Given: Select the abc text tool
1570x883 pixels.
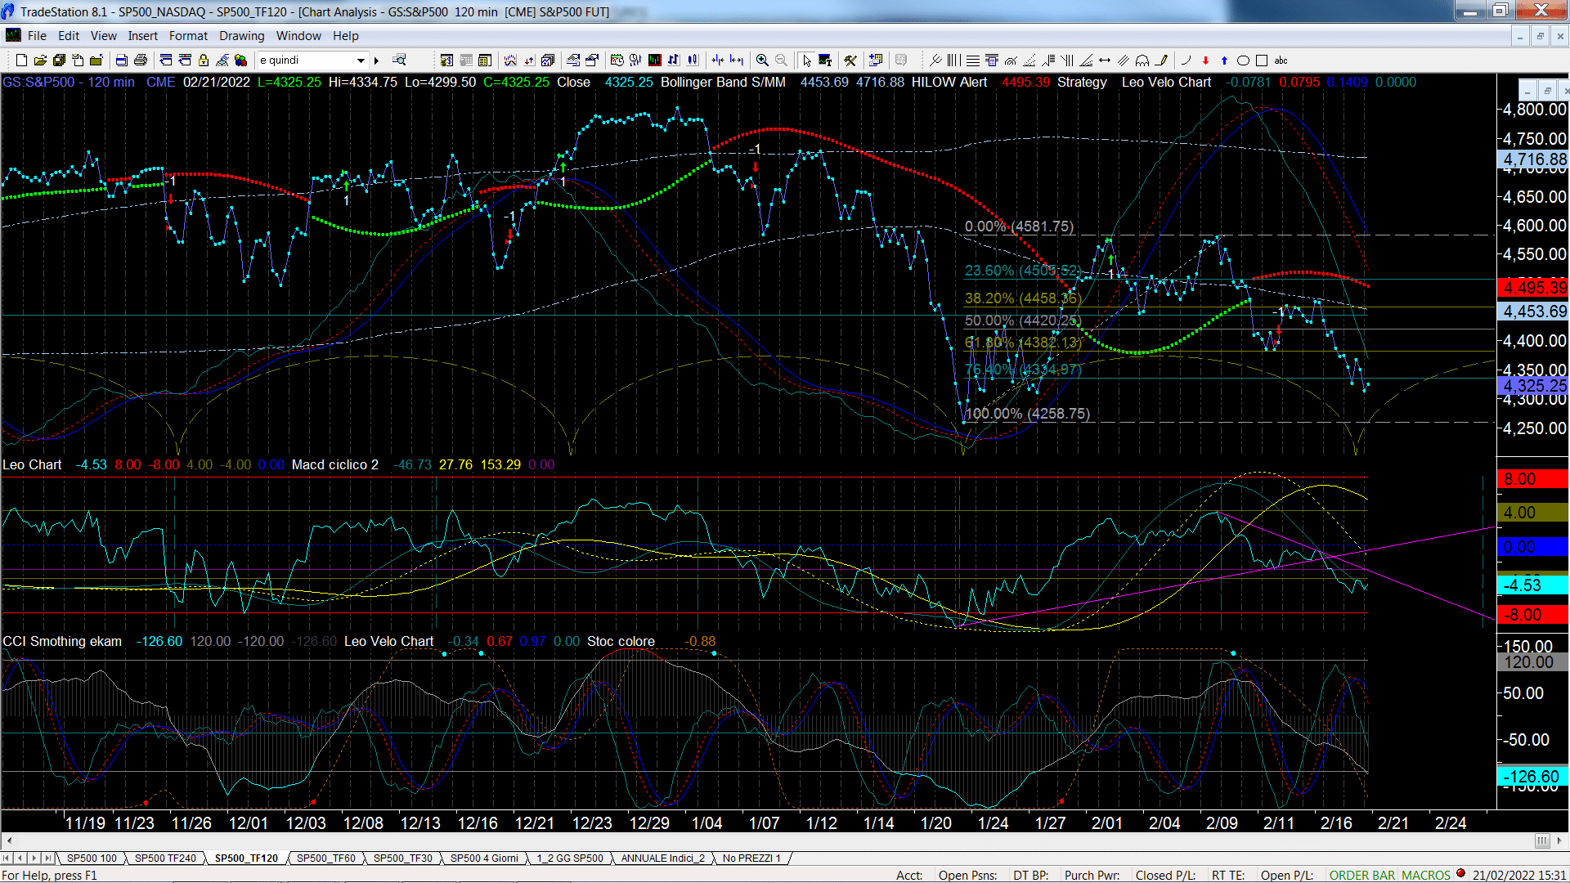Looking at the screenshot, I should [x=1281, y=61].
